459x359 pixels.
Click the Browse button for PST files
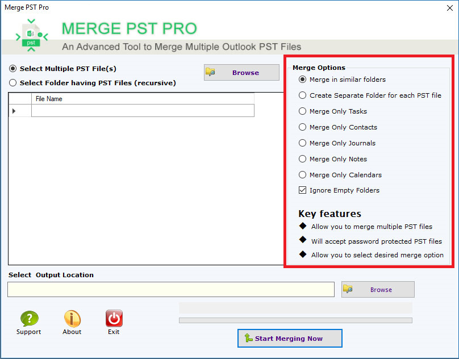[x=241, y=72]
